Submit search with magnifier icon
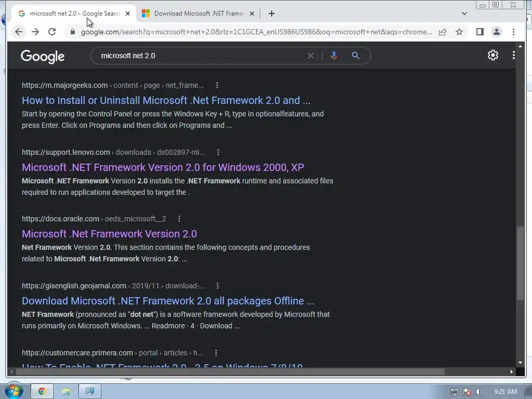 (355, 56)
